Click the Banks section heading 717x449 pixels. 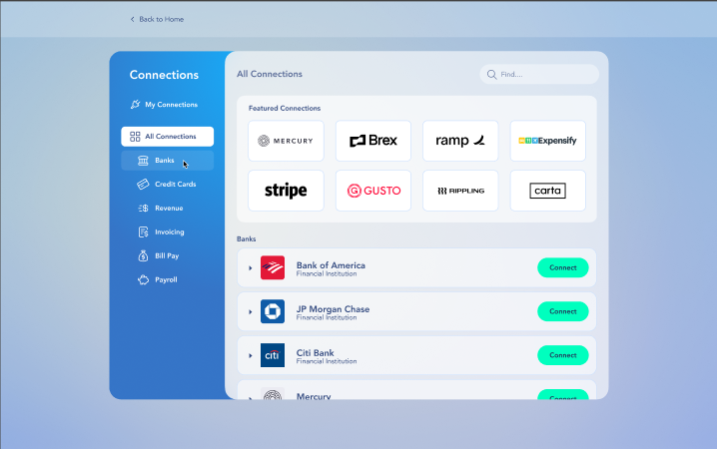[246, 238]
